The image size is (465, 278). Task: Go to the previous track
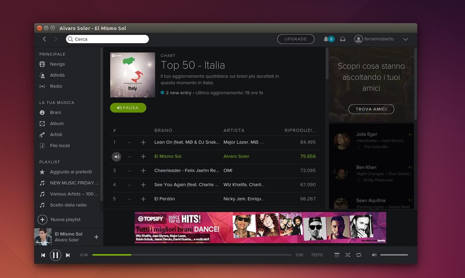[43, 255]
